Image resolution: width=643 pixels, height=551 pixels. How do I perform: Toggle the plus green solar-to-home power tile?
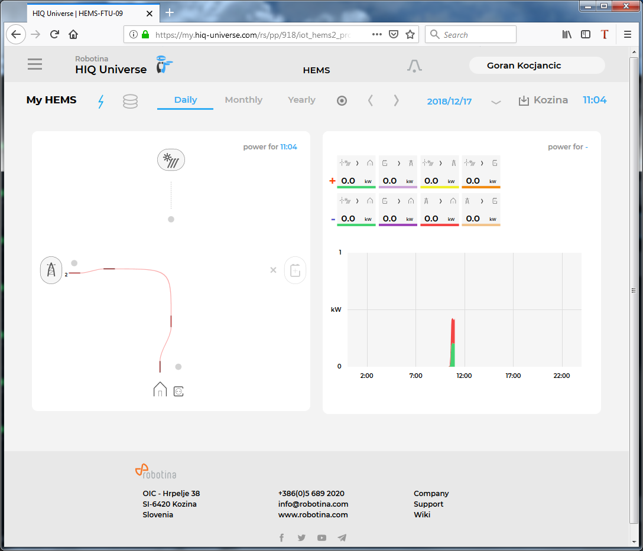click(x=356, y=172)
